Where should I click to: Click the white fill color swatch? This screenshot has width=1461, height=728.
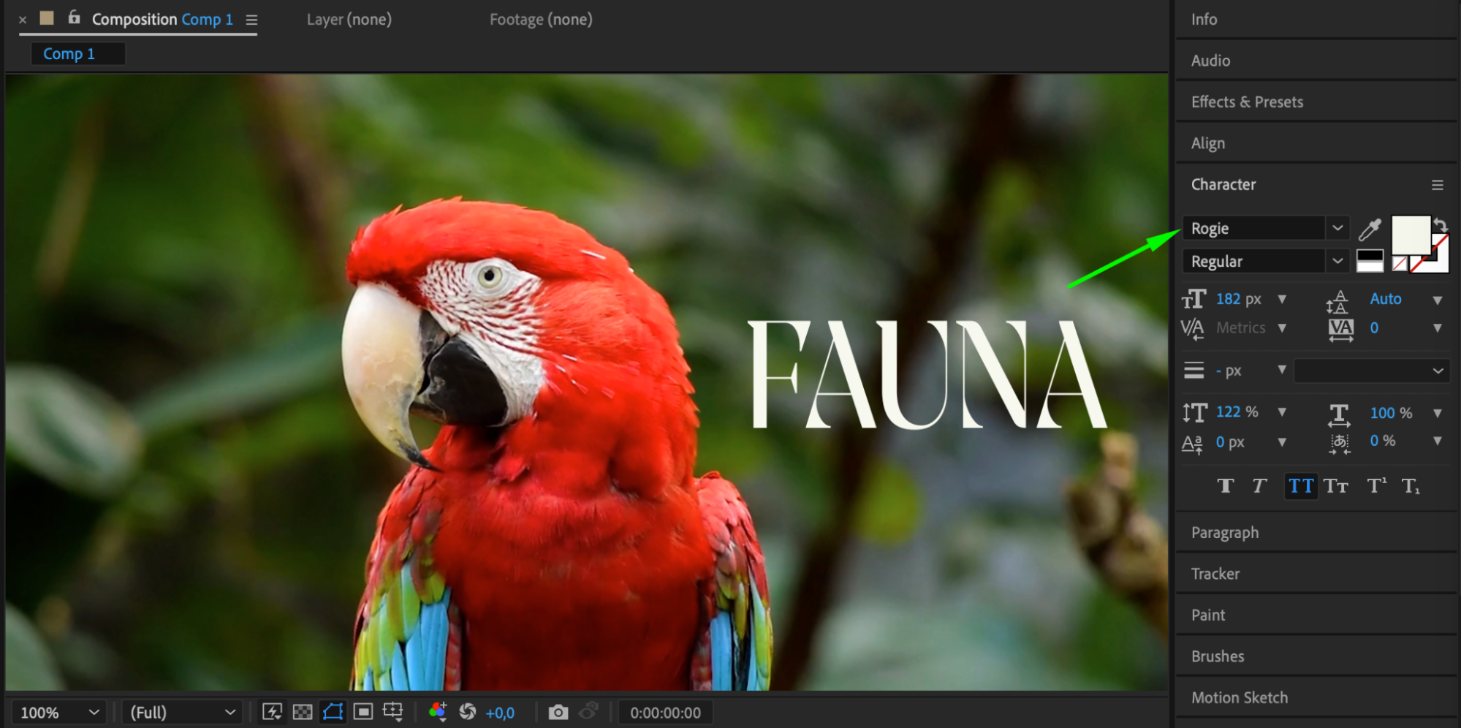click(x=1410, y=235)
